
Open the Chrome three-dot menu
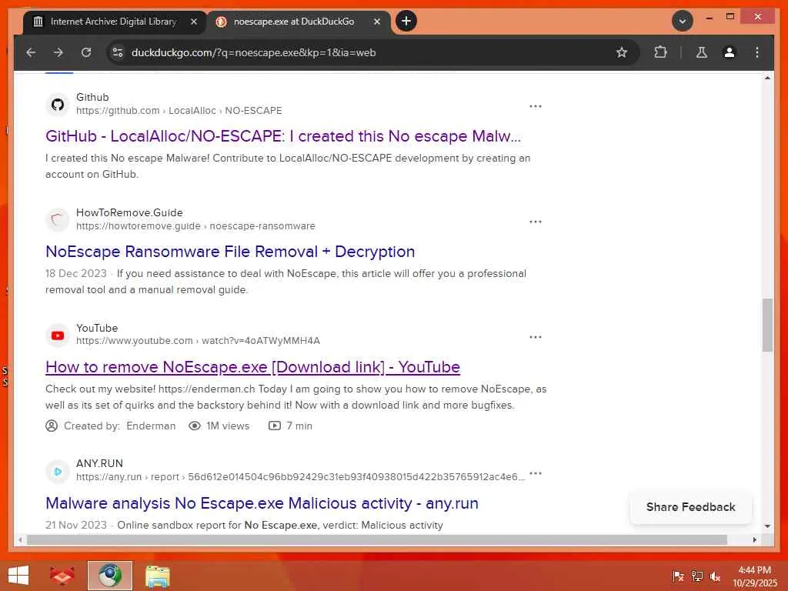757,52
